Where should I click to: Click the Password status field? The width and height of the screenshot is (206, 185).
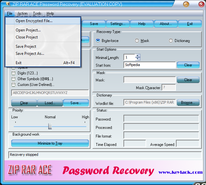[x=161, y=119]
